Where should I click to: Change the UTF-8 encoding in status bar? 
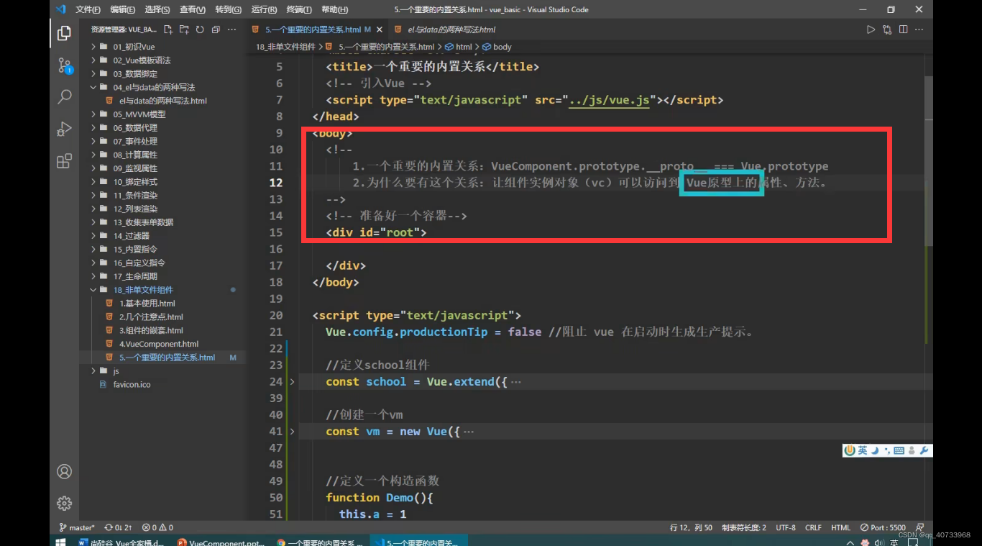click(786, 527)
